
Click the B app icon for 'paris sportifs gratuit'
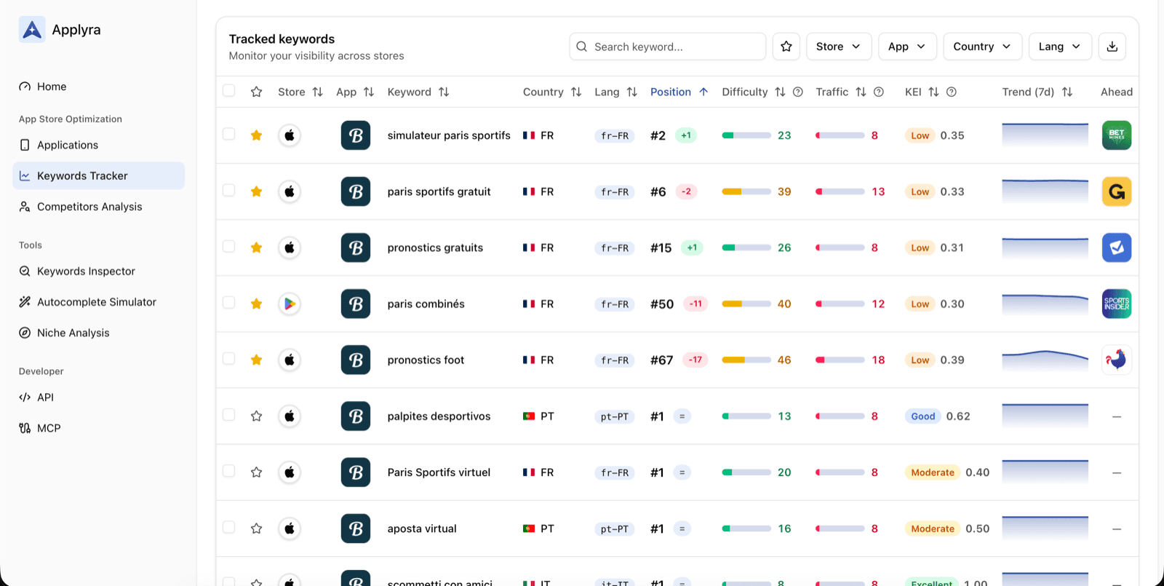tap(356, 191)
